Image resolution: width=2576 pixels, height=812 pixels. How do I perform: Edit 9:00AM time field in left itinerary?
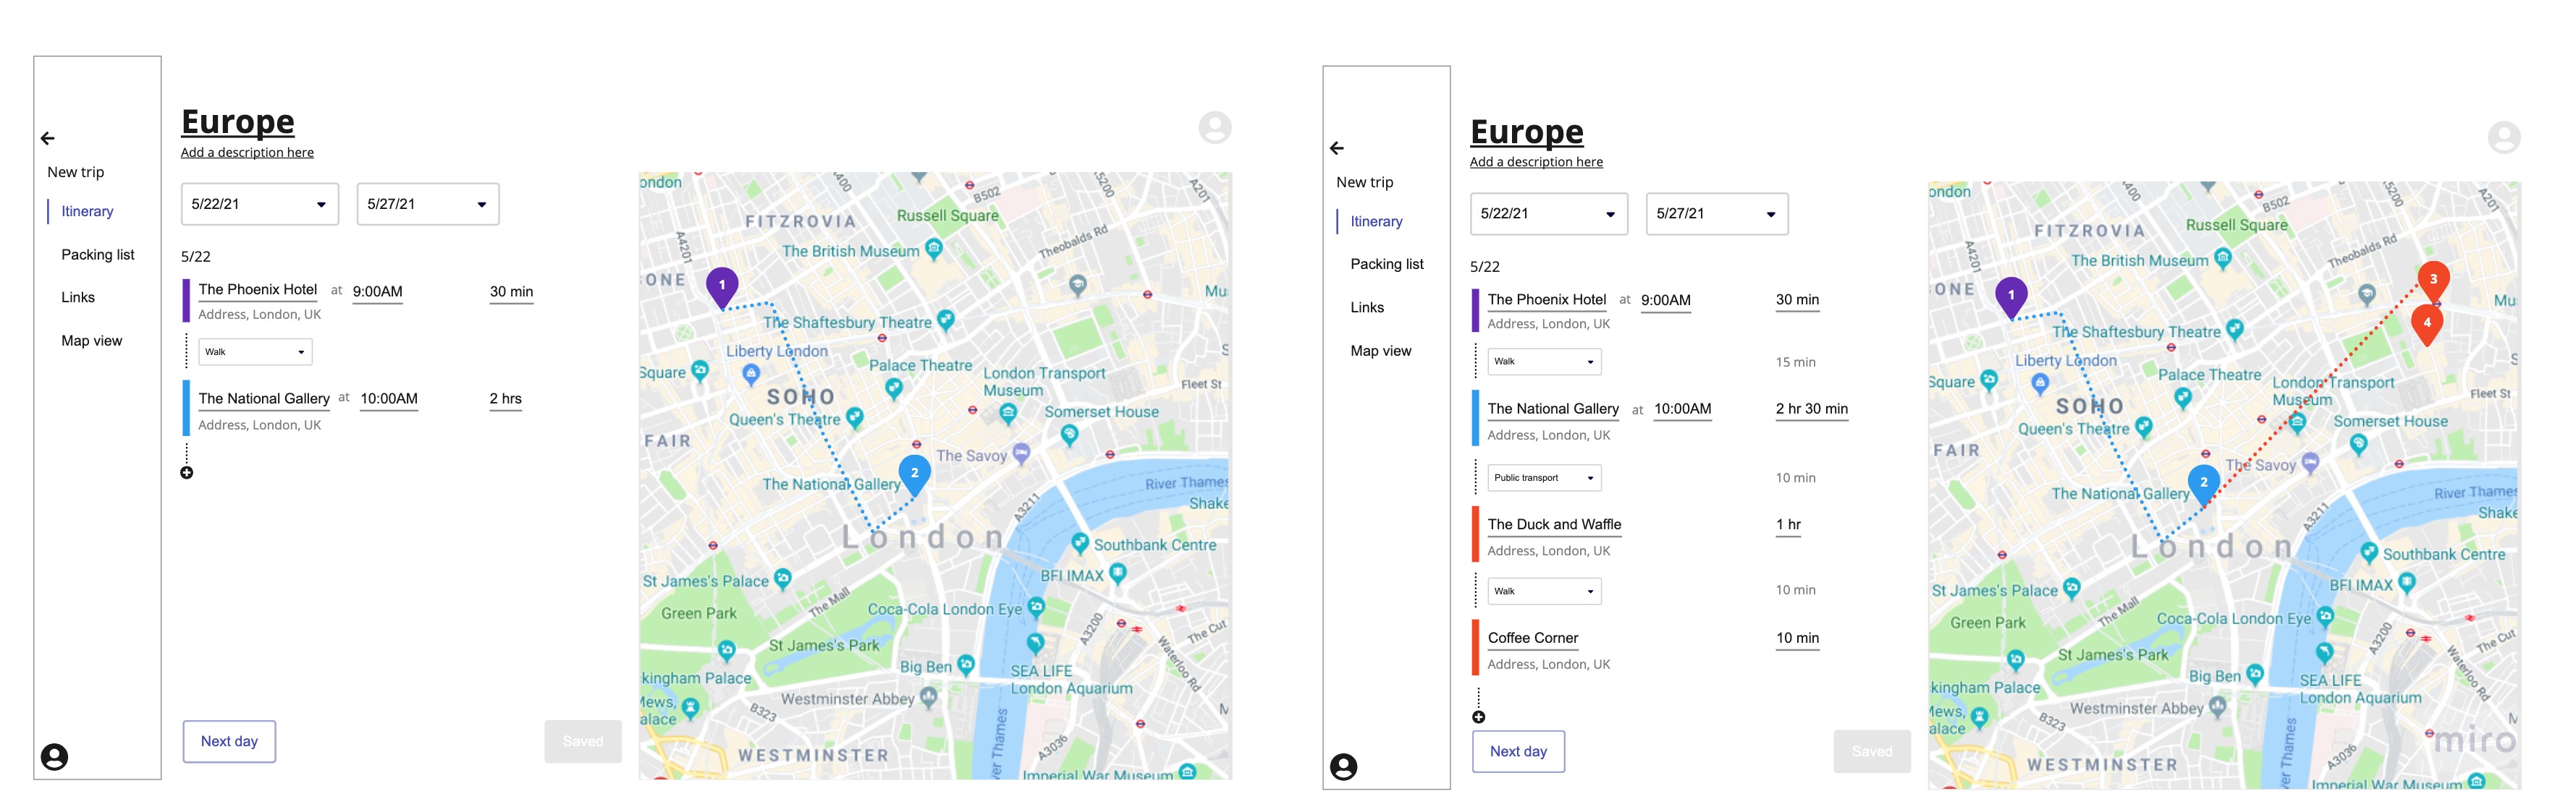(x=378, y=291)
